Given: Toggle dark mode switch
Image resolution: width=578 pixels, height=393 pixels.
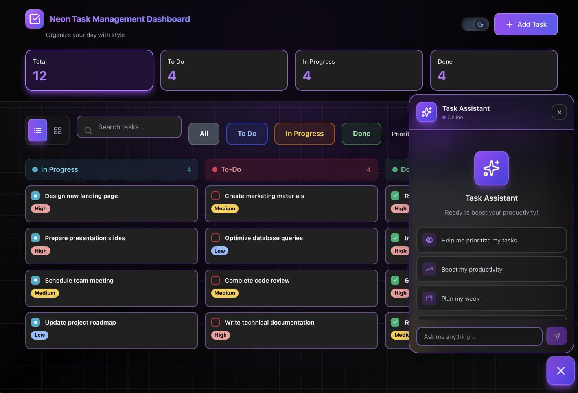Looking at the screenshot, I should [475, 24].
